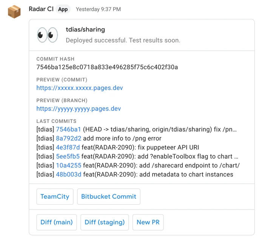Viewport: 270px width, 239px height.
Task: Open commit 4e3f87d link
Action: (68, 147)
